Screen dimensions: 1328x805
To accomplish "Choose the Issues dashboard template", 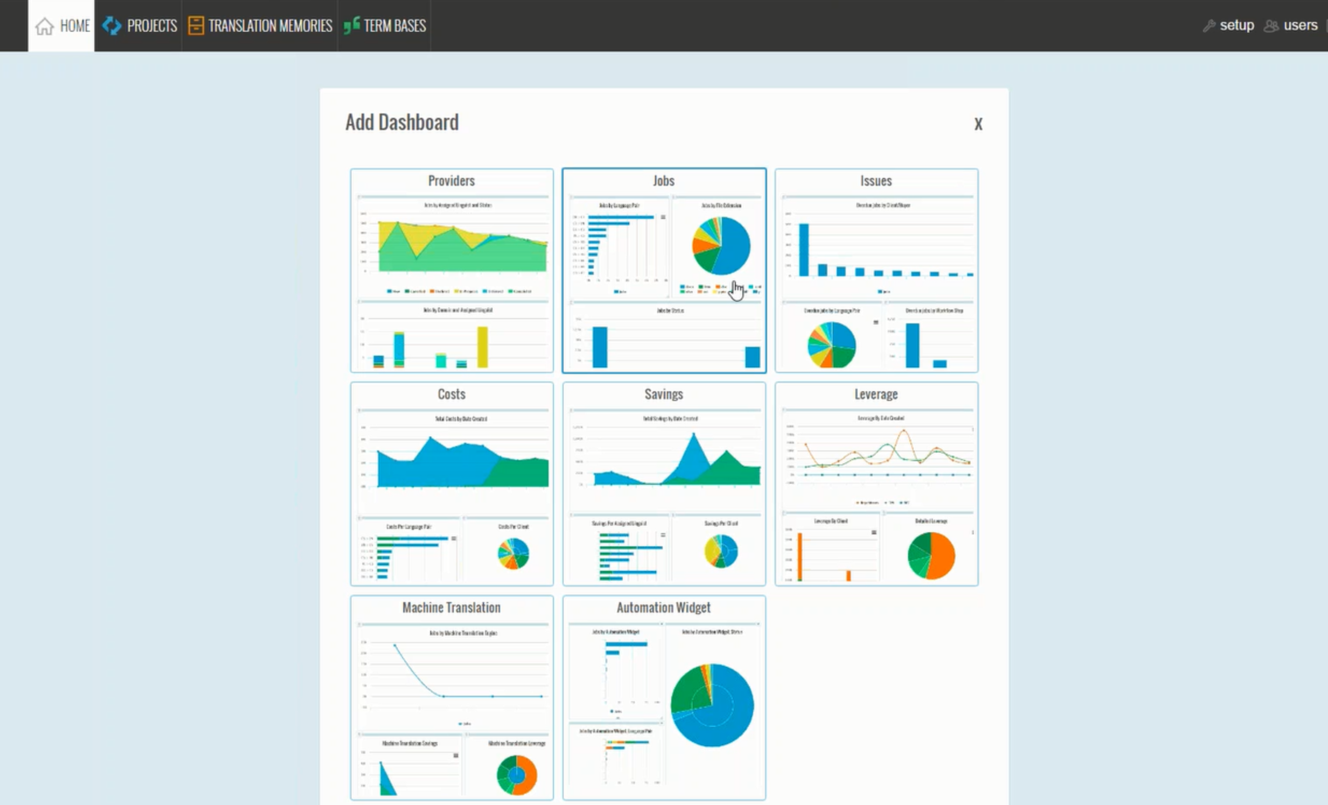I will click(x=876, y=271).
